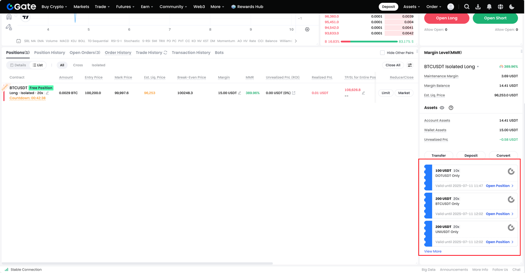525x273 pixels.
Task: Click the Open Long button
Action: pos(447,18)
